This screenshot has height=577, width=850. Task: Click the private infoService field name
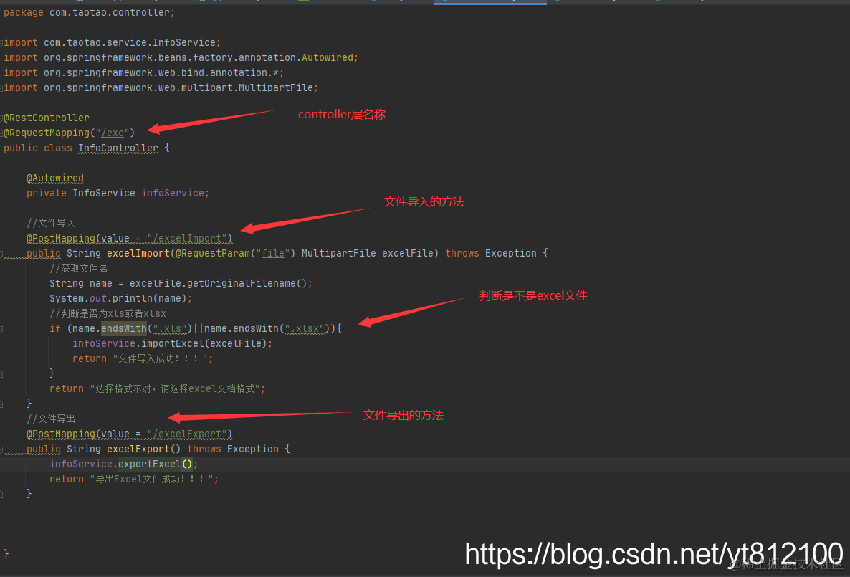point(173,193)
